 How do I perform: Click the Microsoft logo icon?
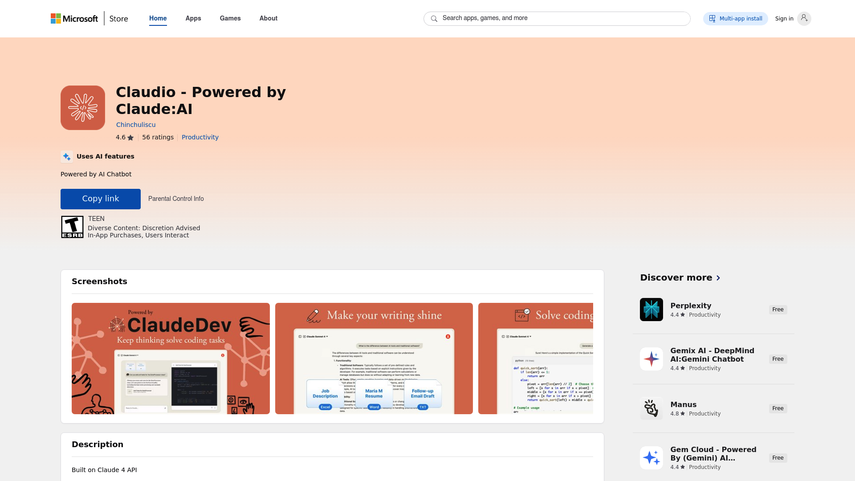[56, 18]
